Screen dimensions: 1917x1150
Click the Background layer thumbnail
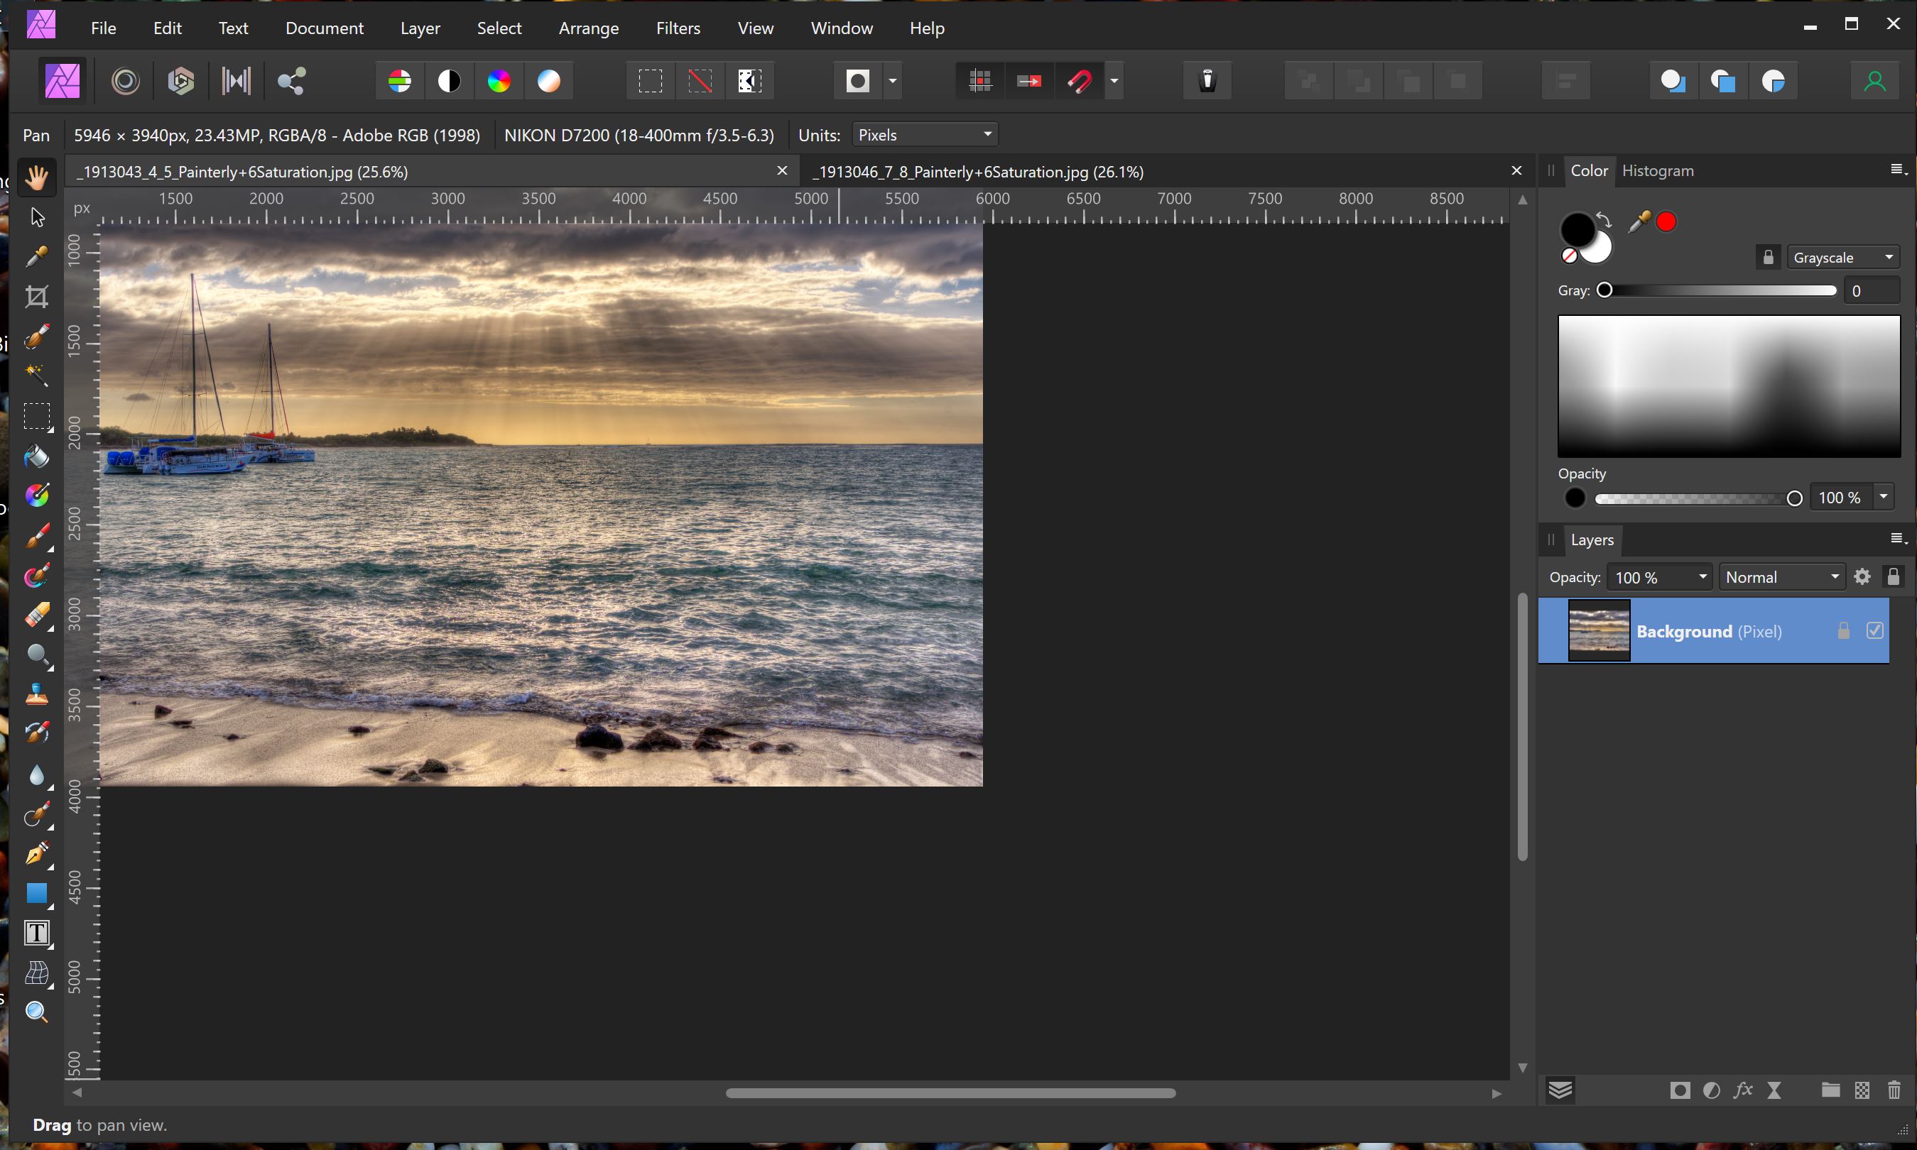[x=1598, y=631]
